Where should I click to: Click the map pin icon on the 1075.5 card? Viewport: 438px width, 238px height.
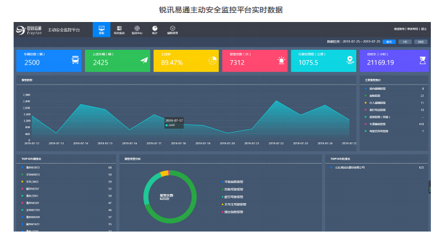350,60
